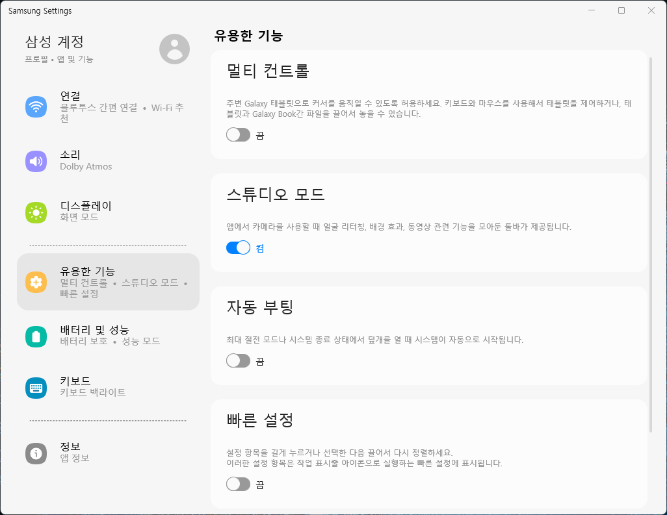The image size is (667, 515).
Task: Turn off the 스튜디오 모드 toggle
Action: (238, 248)
